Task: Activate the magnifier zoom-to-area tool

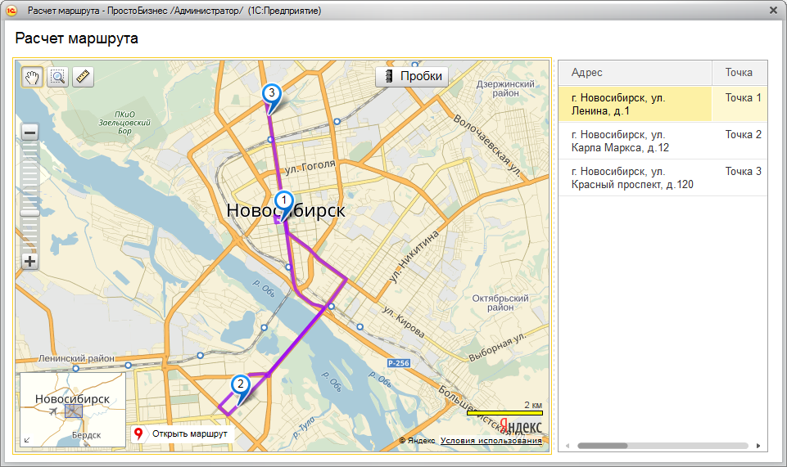Action: click(x=58, y=77)
